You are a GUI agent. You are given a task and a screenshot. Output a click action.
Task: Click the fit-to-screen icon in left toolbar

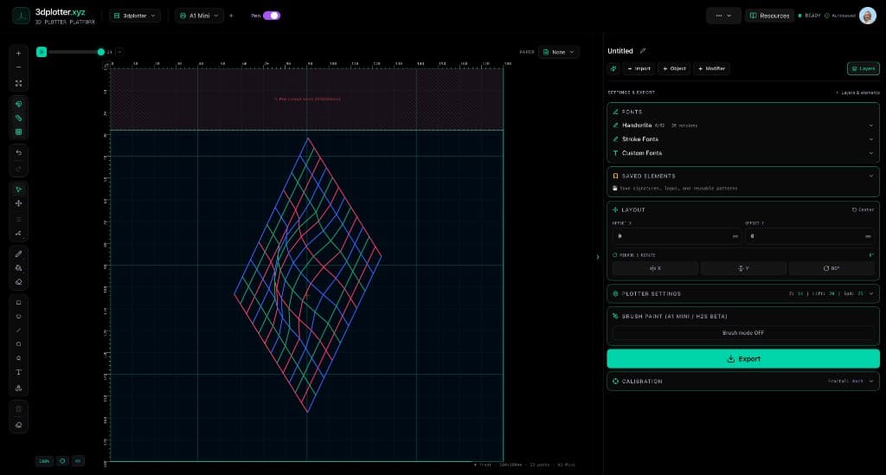[x=19, y=83]
